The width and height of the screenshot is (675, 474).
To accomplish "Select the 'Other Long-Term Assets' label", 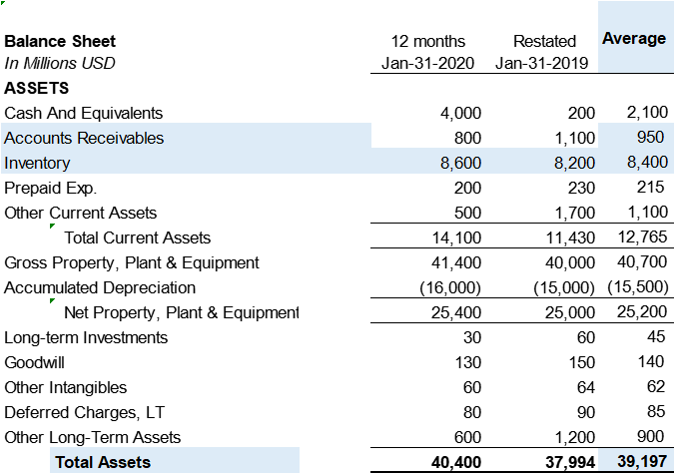I will point(93,437).
